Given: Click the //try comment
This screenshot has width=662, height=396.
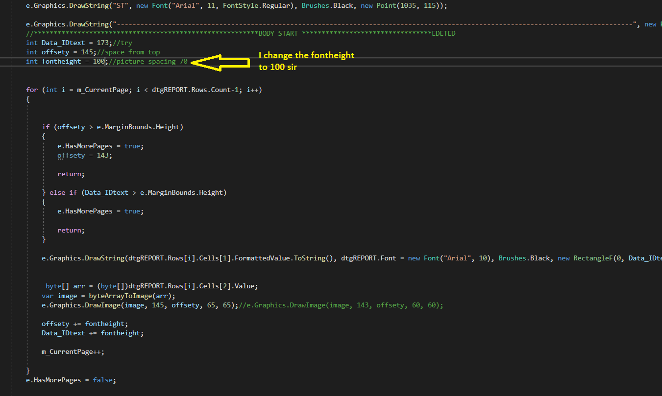Looking at the screenshot, I should tap(123, 43).
